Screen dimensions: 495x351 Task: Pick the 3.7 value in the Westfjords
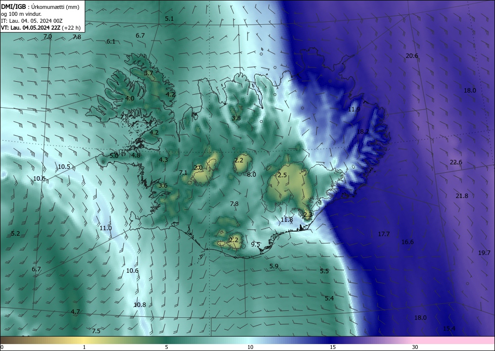pos(148,73)
